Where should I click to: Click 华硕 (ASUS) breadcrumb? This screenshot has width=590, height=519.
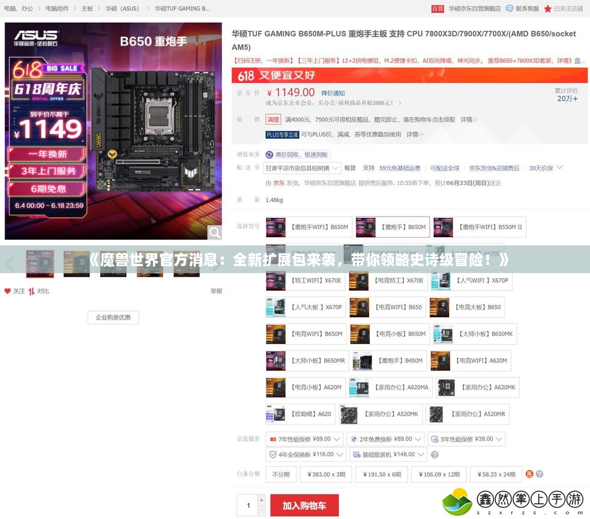122,8
